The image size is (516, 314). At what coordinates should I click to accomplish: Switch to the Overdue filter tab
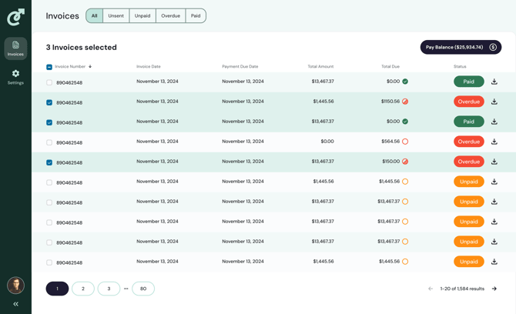(x=170, y=16)
